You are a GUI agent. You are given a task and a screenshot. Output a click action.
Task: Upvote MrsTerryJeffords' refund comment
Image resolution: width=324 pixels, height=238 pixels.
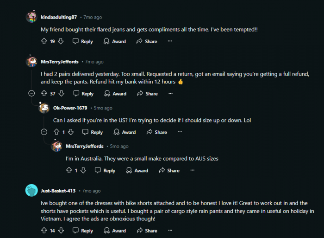pyautogui.click(x=44, y=93)
